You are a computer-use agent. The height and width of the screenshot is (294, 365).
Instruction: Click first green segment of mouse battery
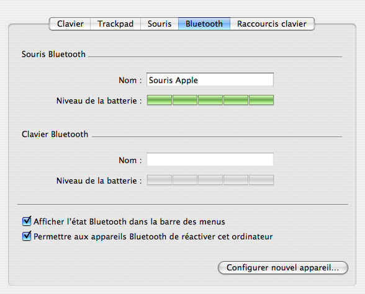click(x=160, y=100)
